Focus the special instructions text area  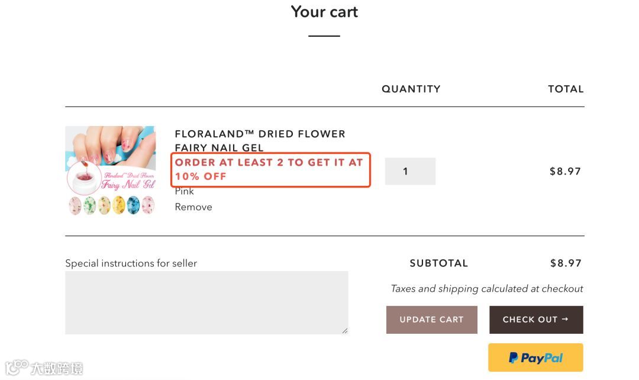pyautogui.click(x=206, y=302)
